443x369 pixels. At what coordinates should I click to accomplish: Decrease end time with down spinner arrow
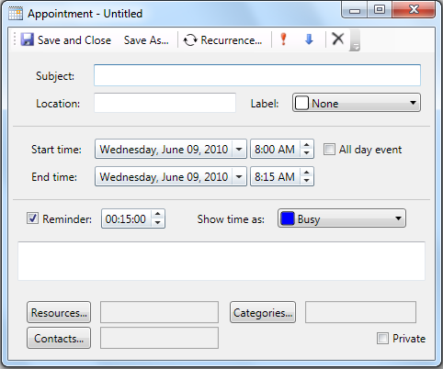[x=306, y=180]
